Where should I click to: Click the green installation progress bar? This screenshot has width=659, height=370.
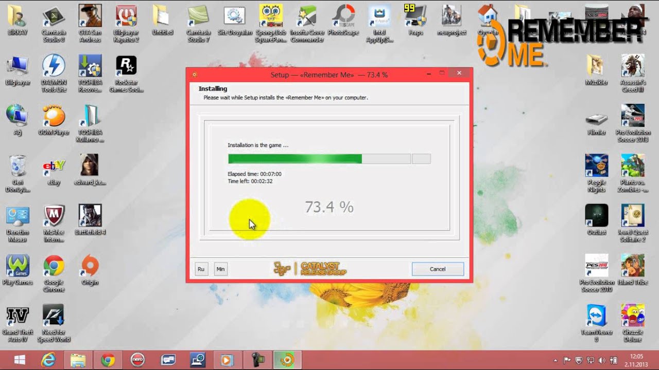(319, 159)
